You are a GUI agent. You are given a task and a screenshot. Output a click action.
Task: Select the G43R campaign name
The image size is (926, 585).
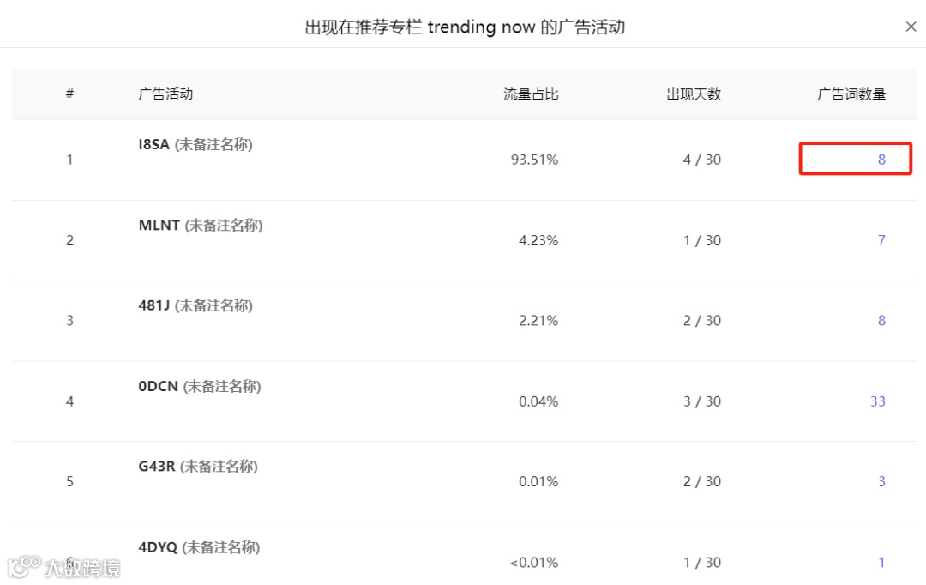pos(157,467)
